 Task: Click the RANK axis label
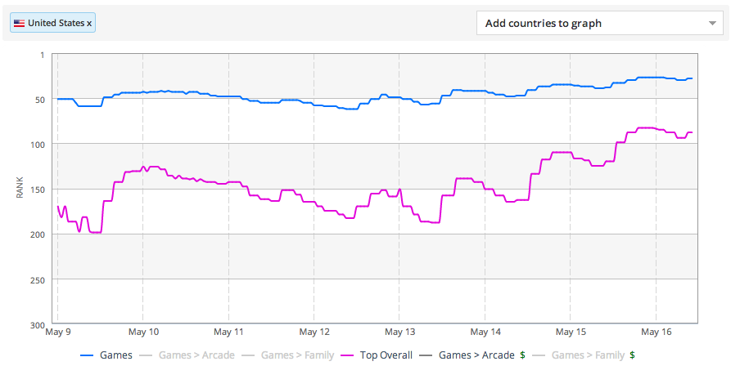20,187
